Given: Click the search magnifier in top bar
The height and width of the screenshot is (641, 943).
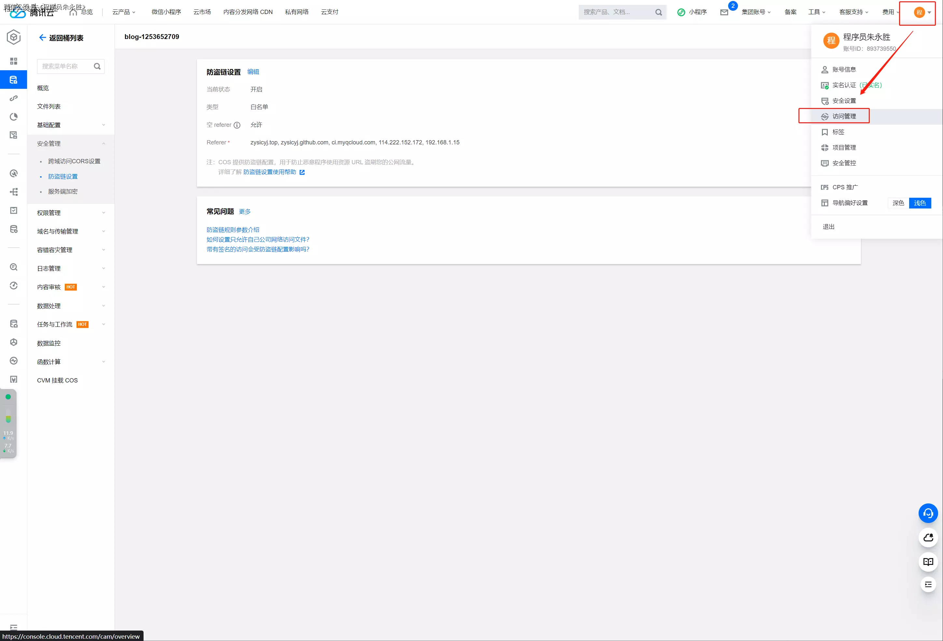Looking at the screenshot, I should point(658,12).
